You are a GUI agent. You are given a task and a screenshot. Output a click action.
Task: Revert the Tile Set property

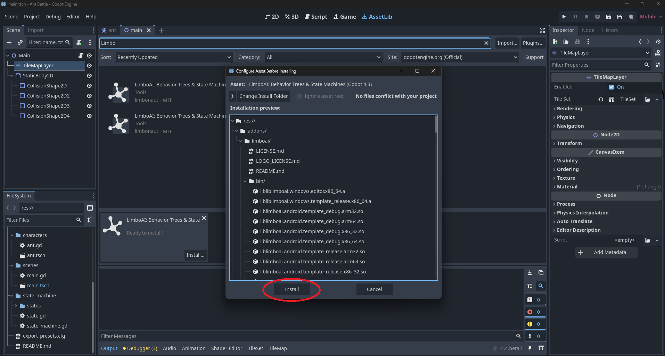(601, 99)
